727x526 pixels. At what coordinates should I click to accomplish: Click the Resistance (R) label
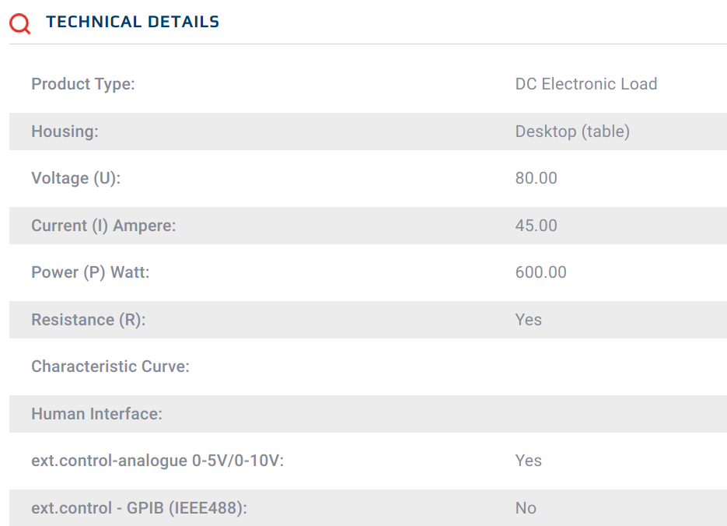click(88, 320)
